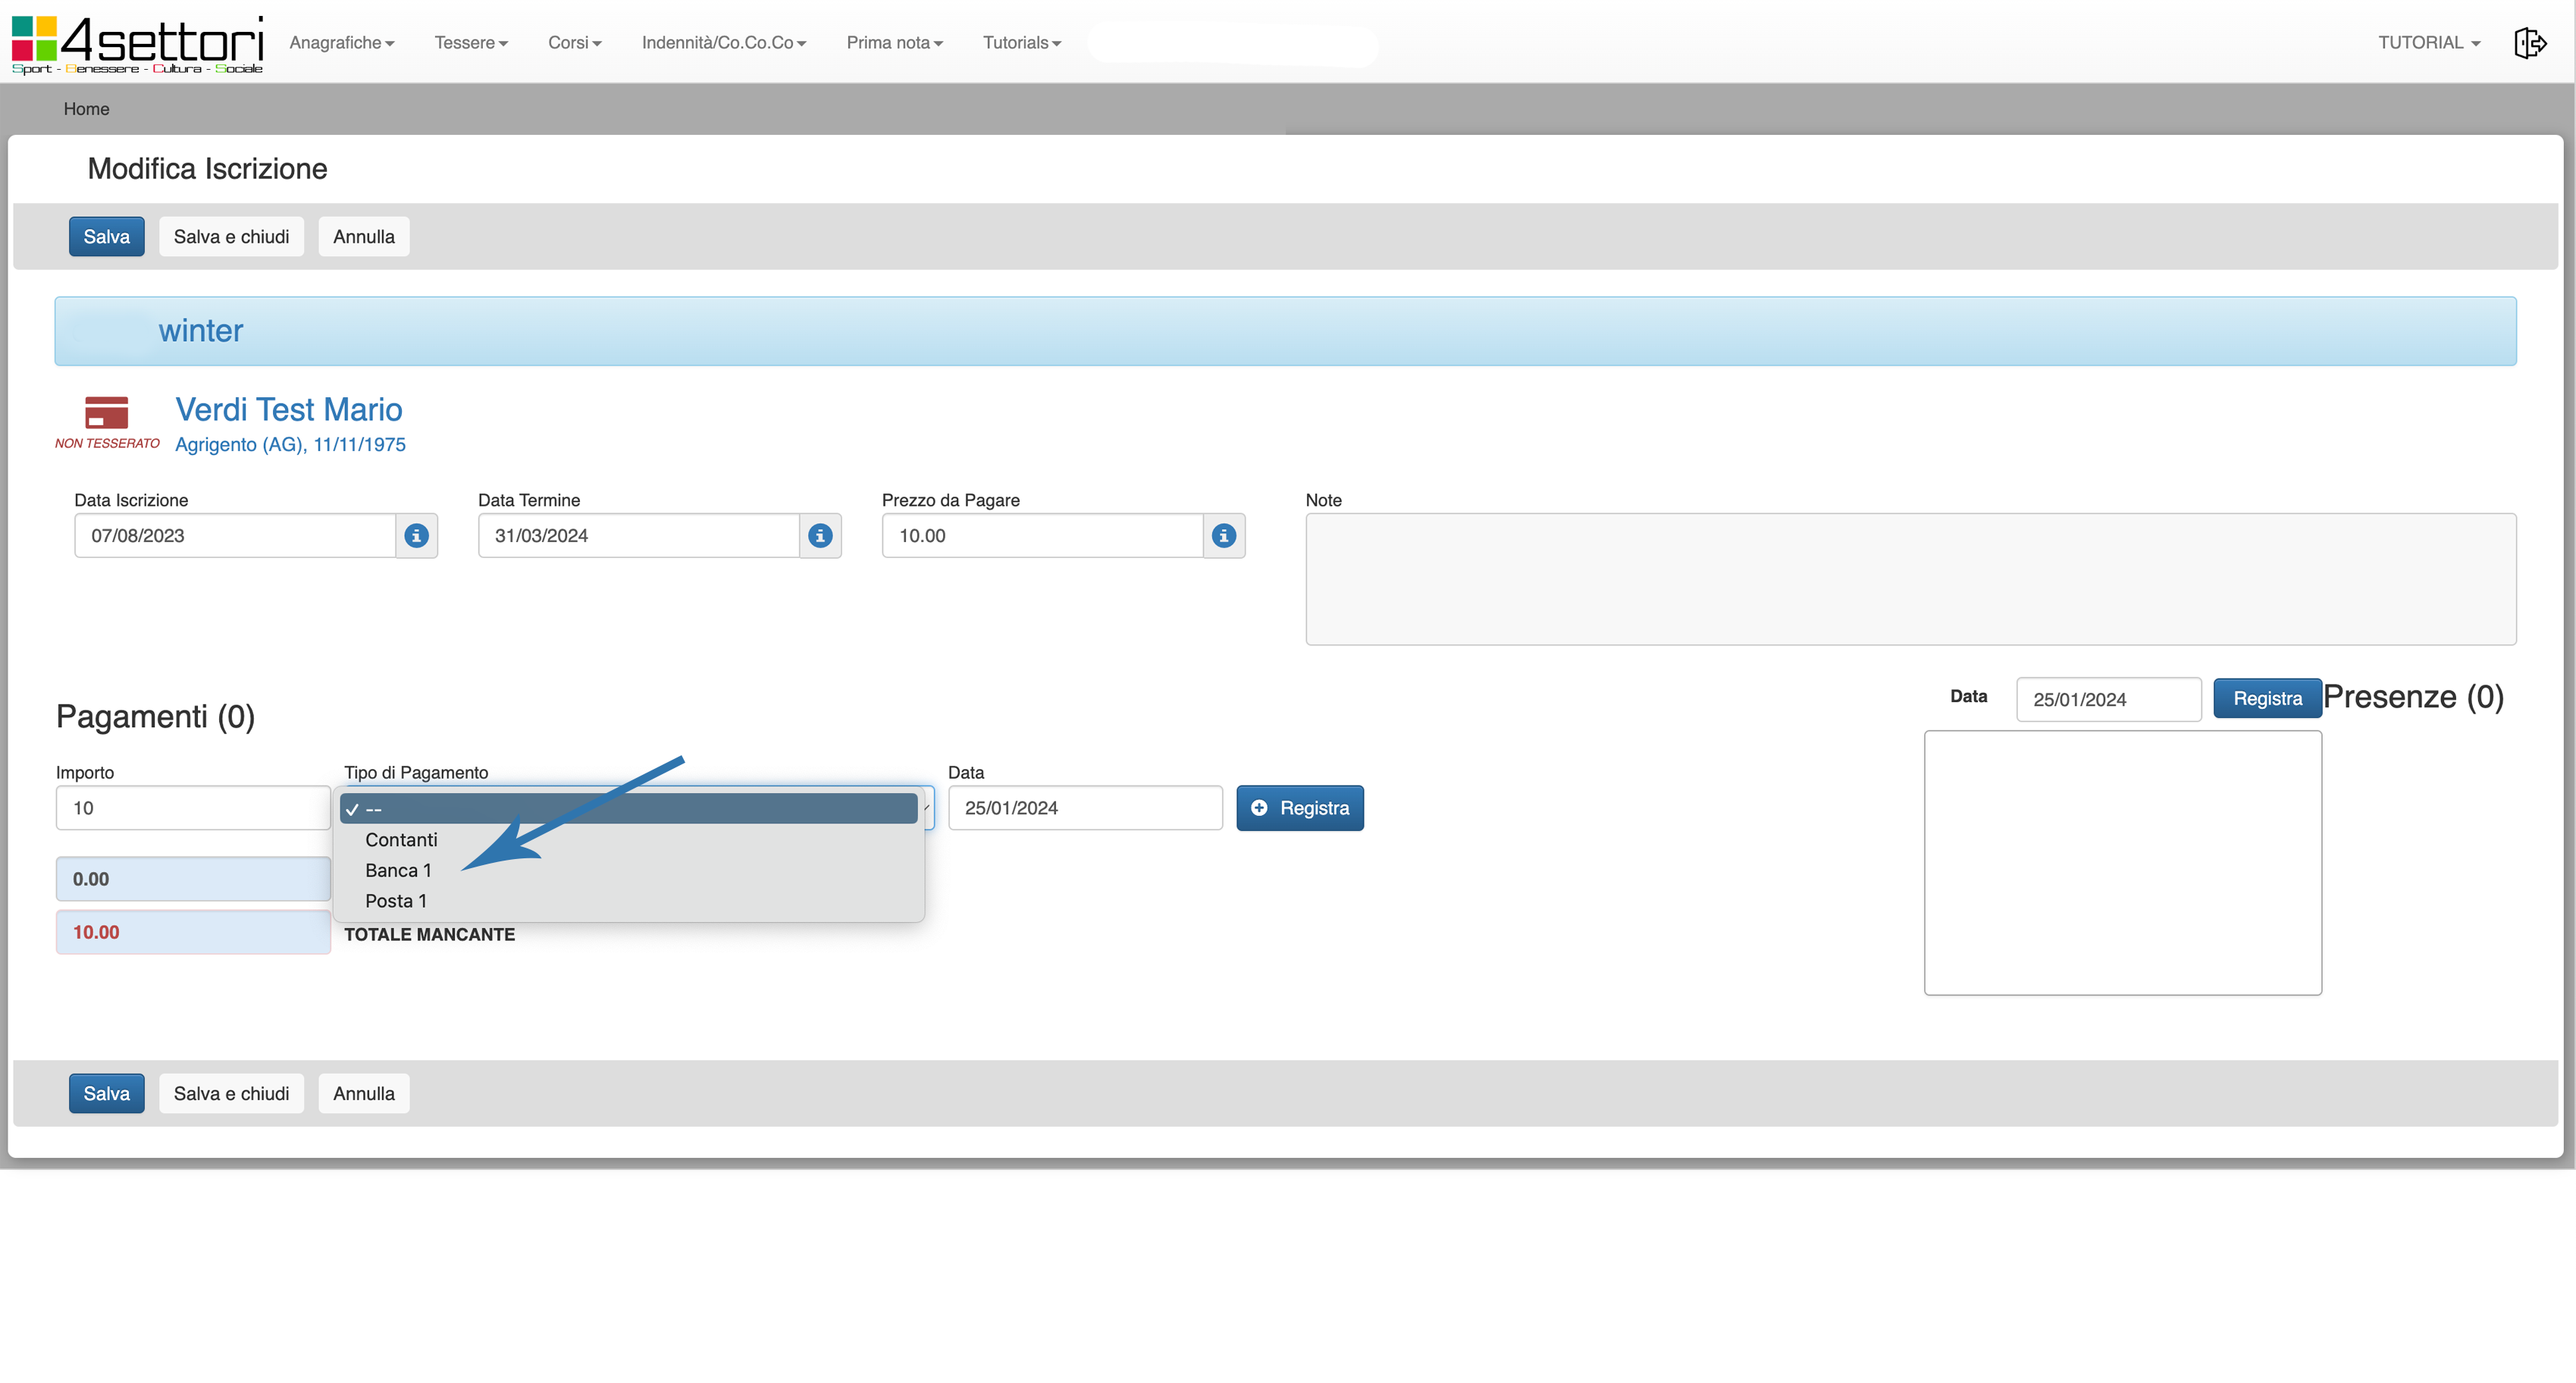Choose Banca 1 from payment list

point(398,870)
